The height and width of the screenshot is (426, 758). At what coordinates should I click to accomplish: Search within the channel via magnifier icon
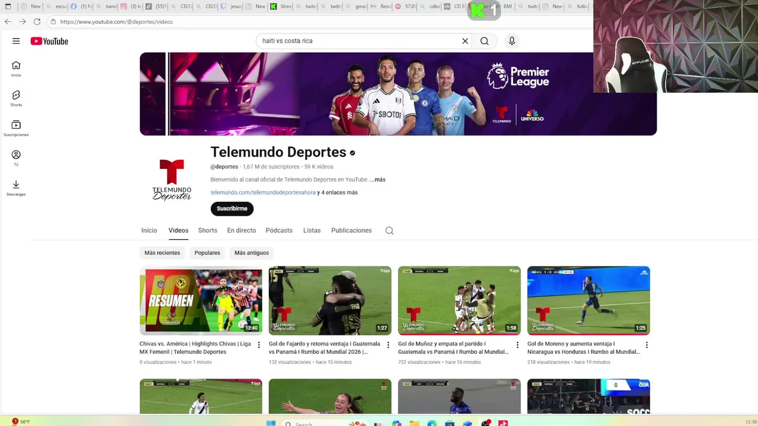click(389, 231)
